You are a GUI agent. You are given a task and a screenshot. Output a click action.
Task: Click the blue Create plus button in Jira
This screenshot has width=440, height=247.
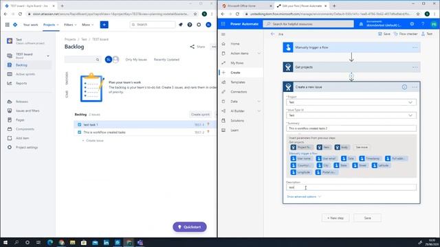[104, 25]
